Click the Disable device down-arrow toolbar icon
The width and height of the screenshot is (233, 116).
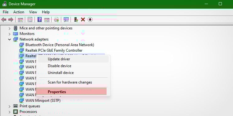90,19
